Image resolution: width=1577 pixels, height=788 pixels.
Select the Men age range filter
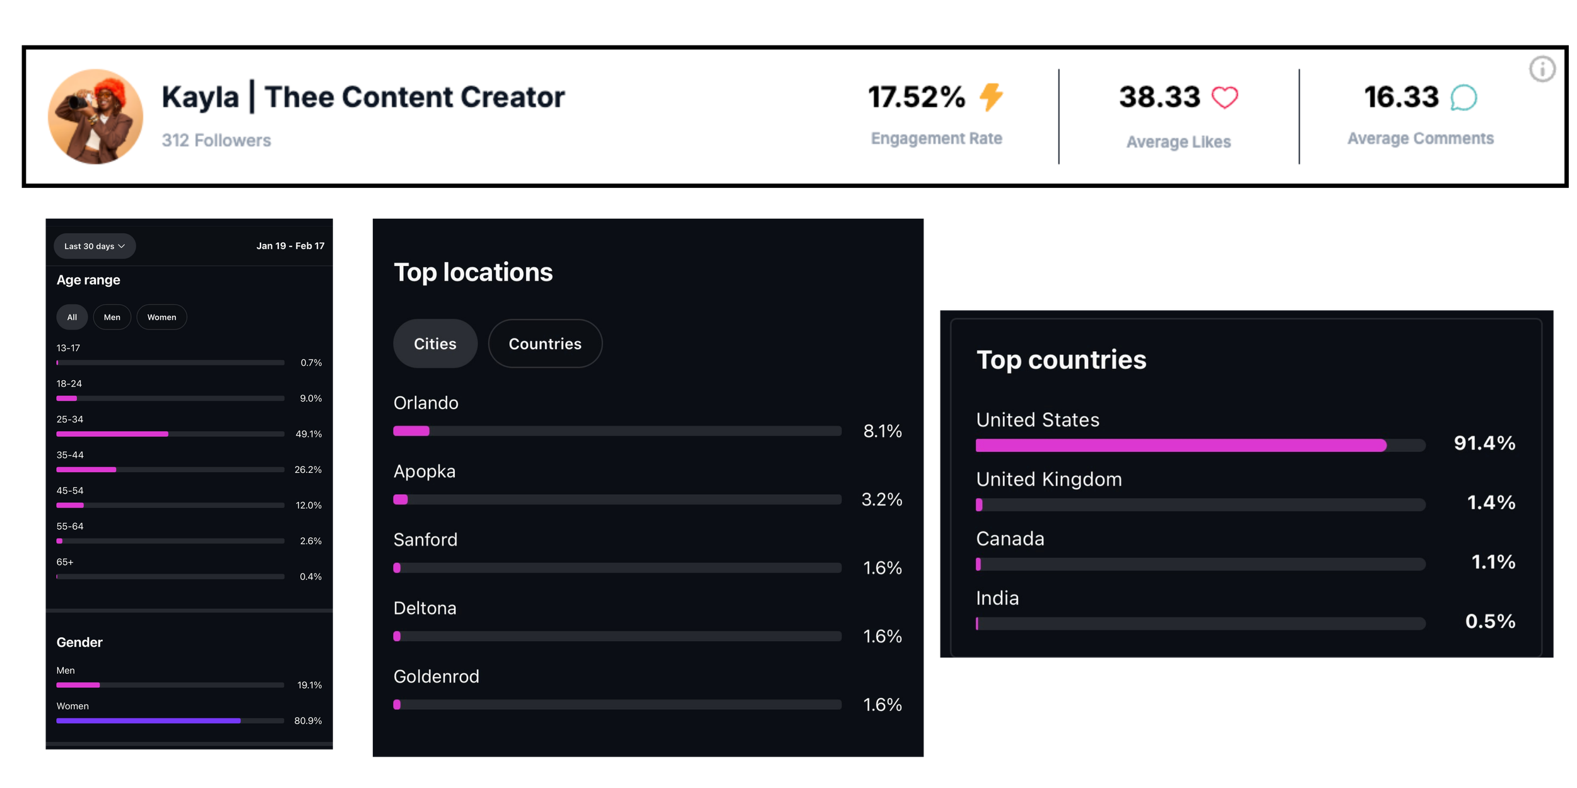112,317
